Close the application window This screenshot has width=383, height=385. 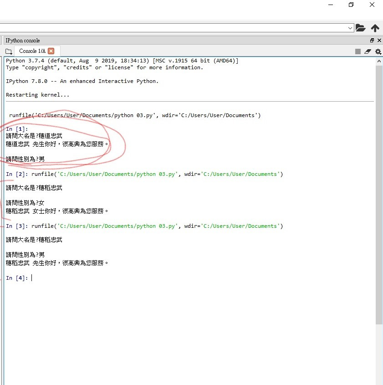pyautogui.click(x=372, y=5)
